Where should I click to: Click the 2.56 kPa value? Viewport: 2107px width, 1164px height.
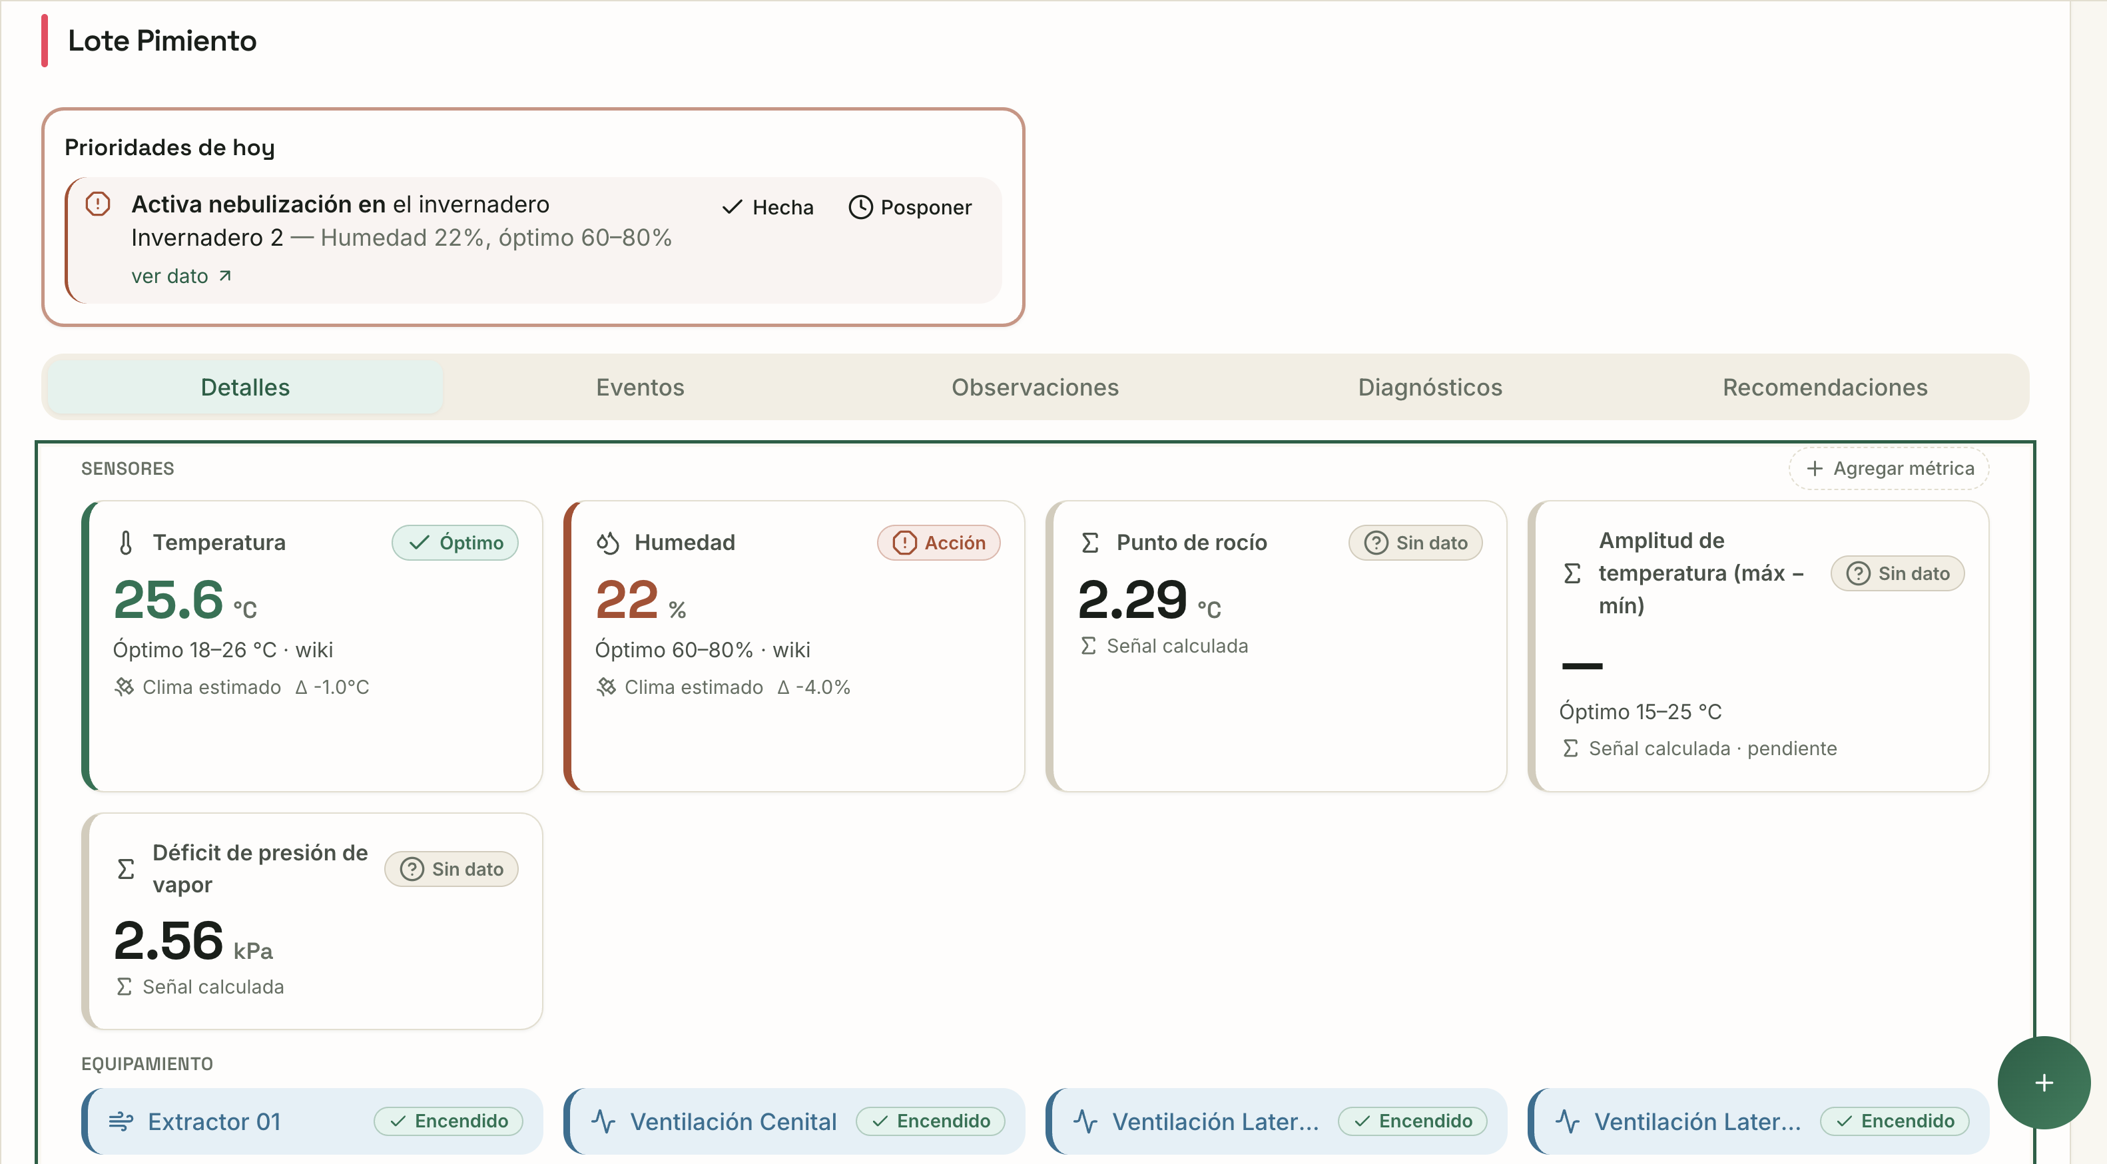[193, 942]
